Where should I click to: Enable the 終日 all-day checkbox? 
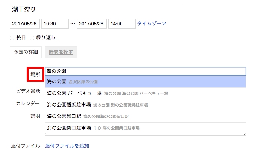pyautogui.click(x=12, y=38)
